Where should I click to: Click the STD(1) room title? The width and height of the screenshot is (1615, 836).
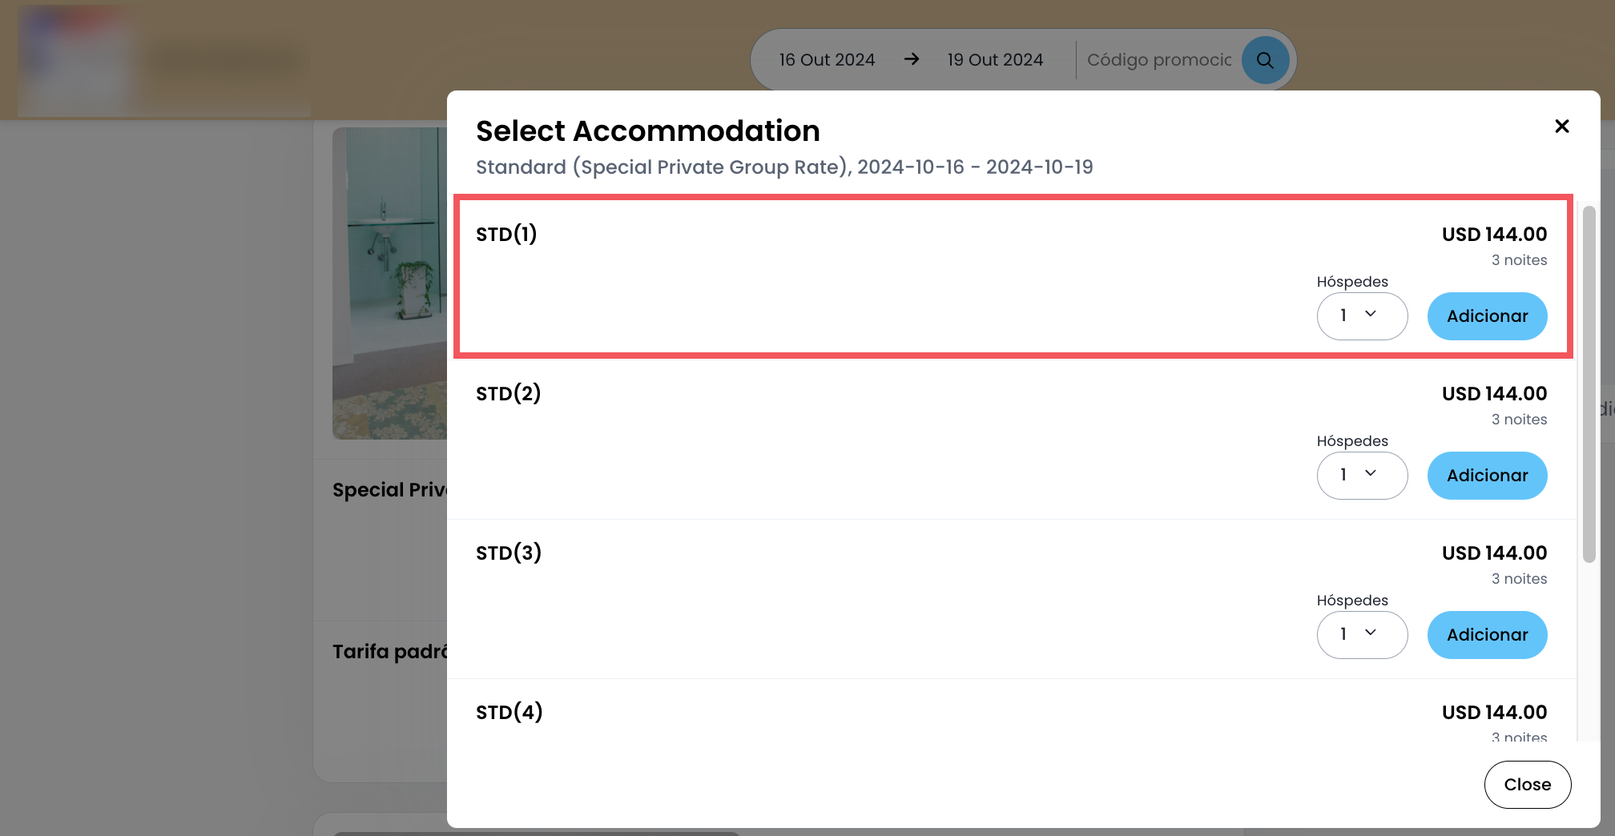coord(506,235)
